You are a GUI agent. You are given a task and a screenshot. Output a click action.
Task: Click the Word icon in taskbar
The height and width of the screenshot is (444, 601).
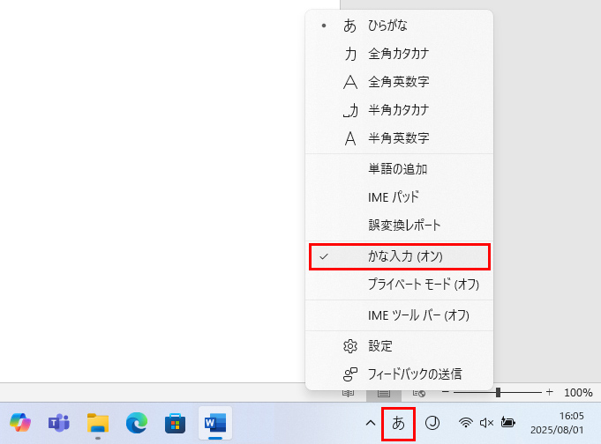click(215, 423)
